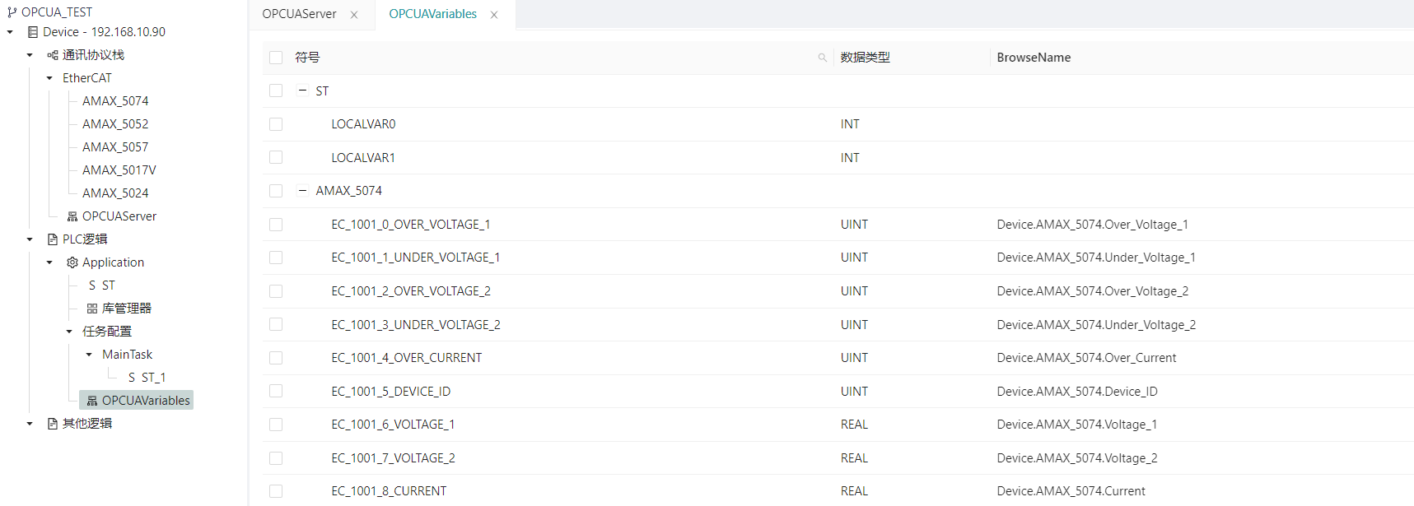1414x506 pixels.
Task: Select AMAX_5024 module in tree
Action: click(x=115, y=193)
